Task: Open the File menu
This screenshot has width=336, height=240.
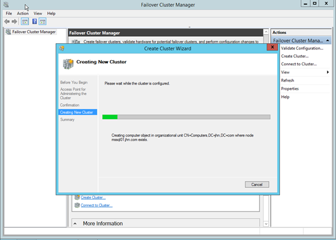Action: pyautogui.click(x=9, y=13)
